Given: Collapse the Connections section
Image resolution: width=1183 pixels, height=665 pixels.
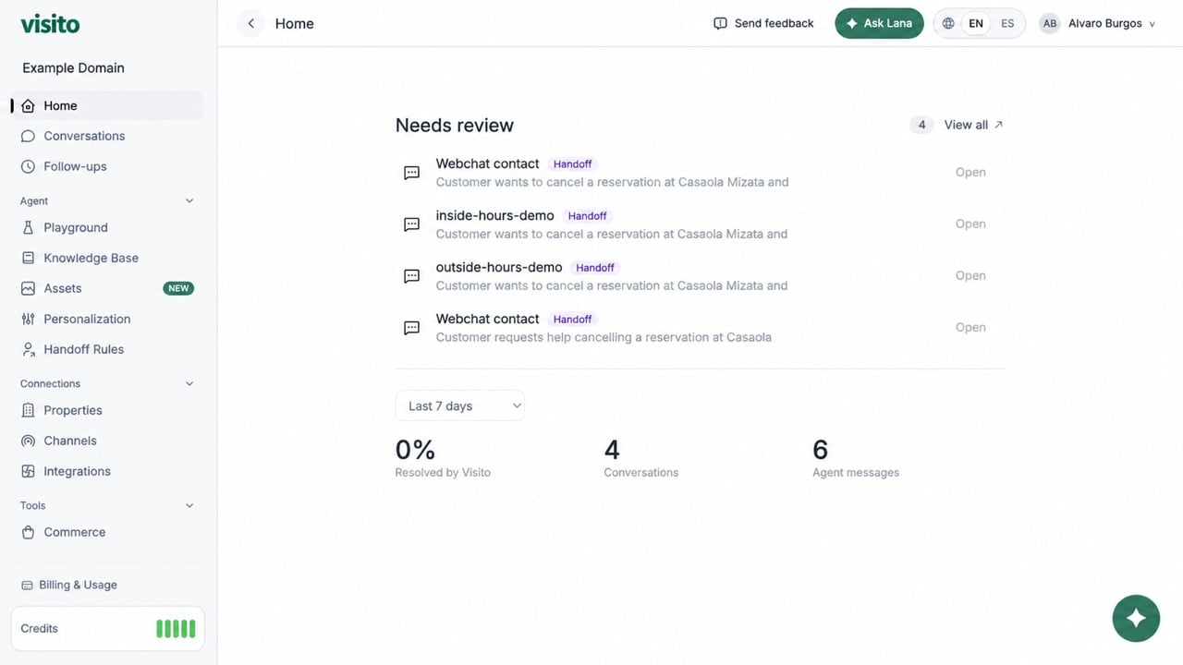Looking at the screenshot, I should point(189,383).
